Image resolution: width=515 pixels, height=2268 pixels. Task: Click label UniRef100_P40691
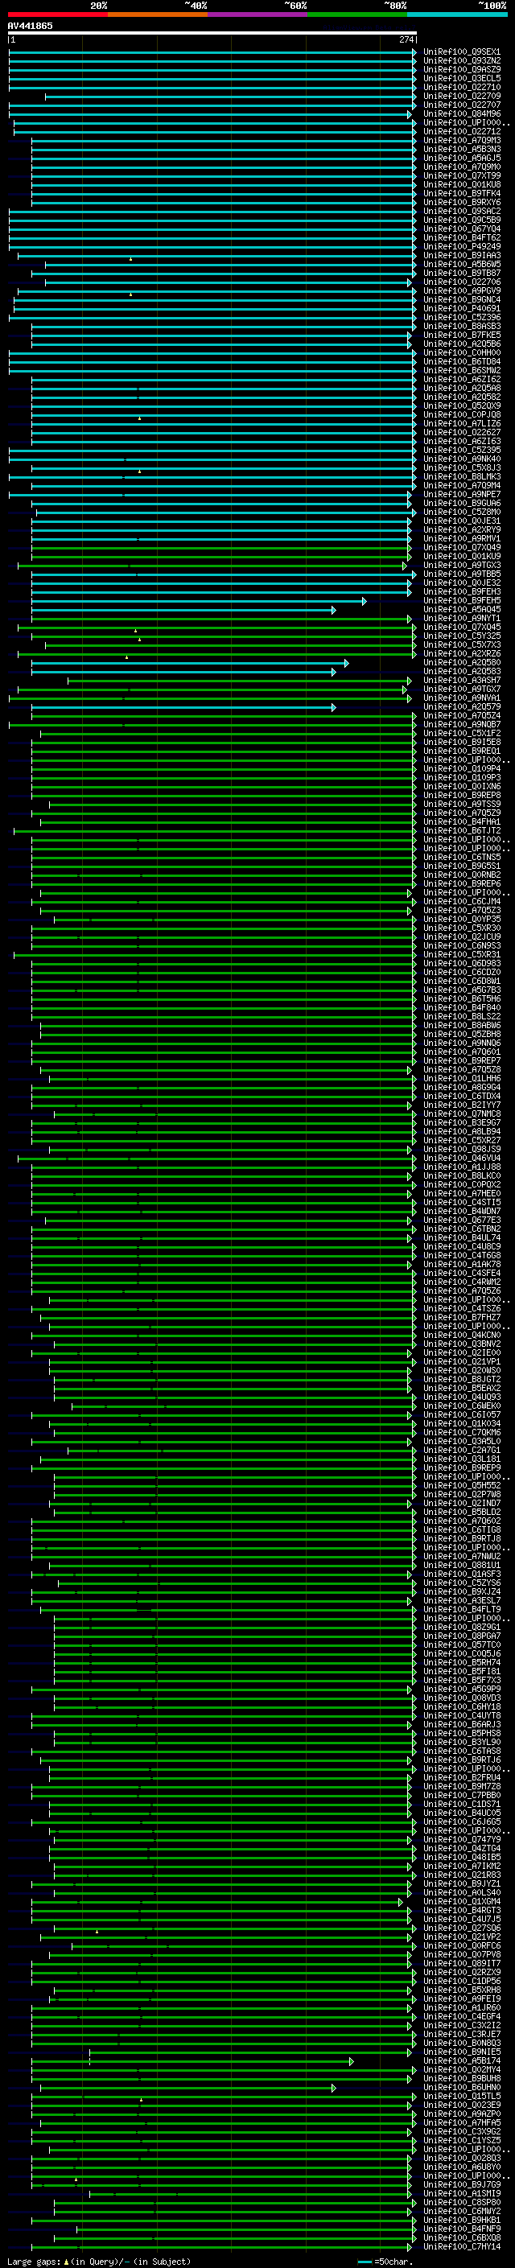click(x=461, y=308)
